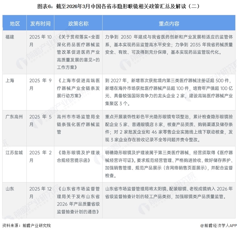237x232 pixels.
Task: Click the content text beginning 明确隐形眼镜及护理液属于第三类
Action: pos(169,164)
